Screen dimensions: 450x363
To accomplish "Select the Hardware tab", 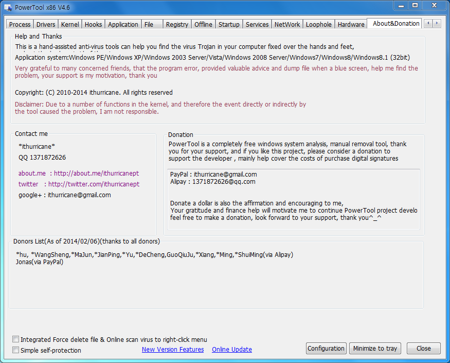I will point(351,24).
